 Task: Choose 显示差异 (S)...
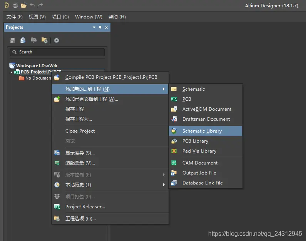click(x=110, y=153)
